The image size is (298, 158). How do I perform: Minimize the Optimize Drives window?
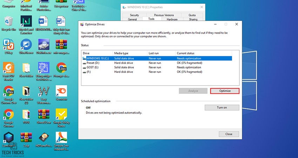click(x=215, y=24)
